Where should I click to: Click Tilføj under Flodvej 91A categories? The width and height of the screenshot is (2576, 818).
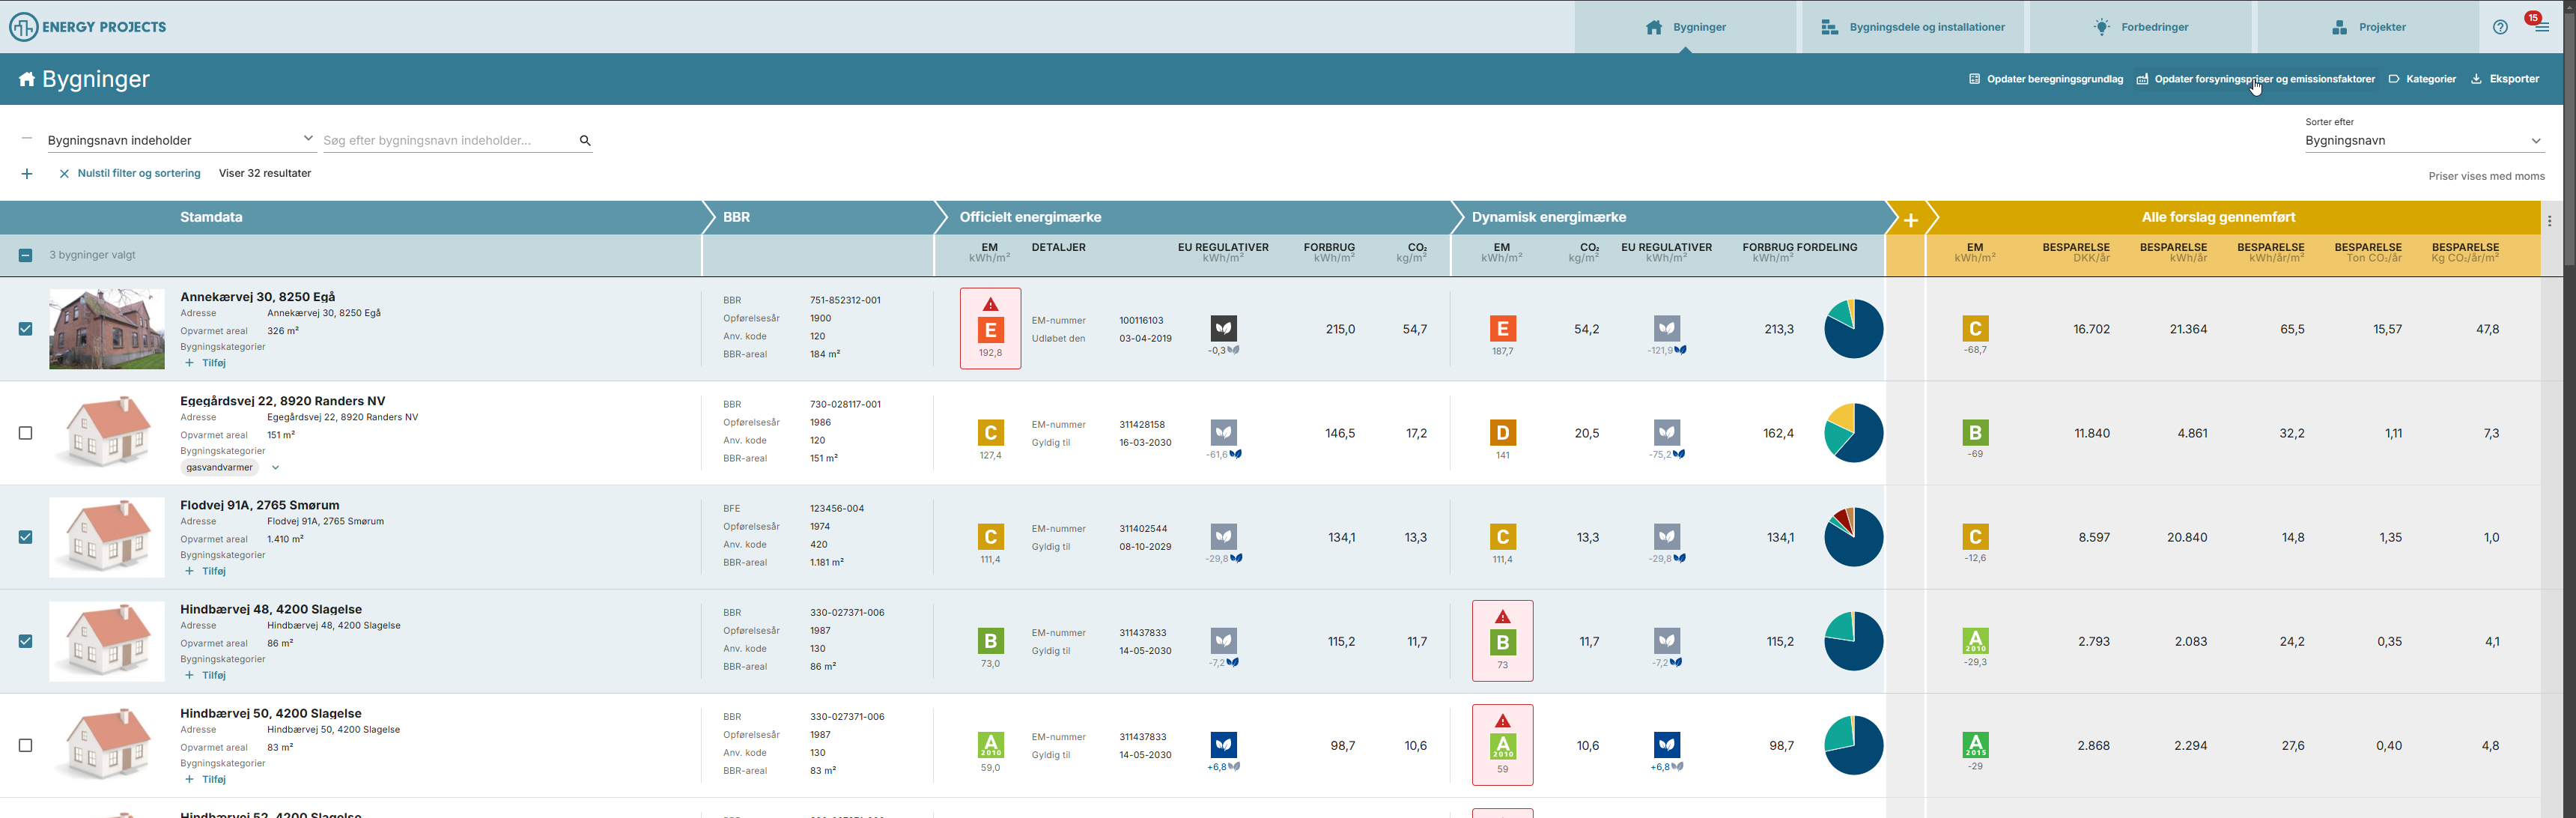[x=206, y=571]
